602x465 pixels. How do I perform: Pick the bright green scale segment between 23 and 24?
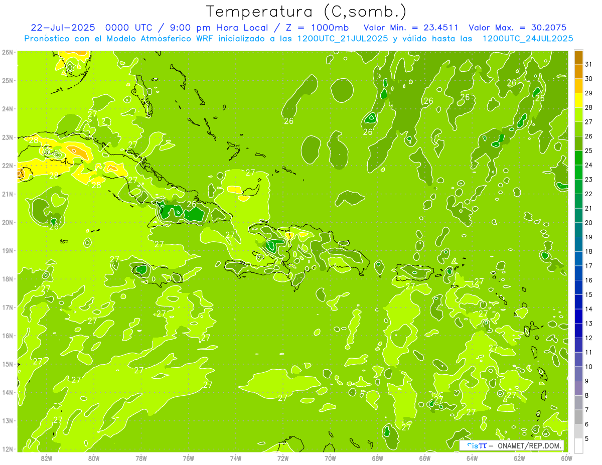coord(578,172)
